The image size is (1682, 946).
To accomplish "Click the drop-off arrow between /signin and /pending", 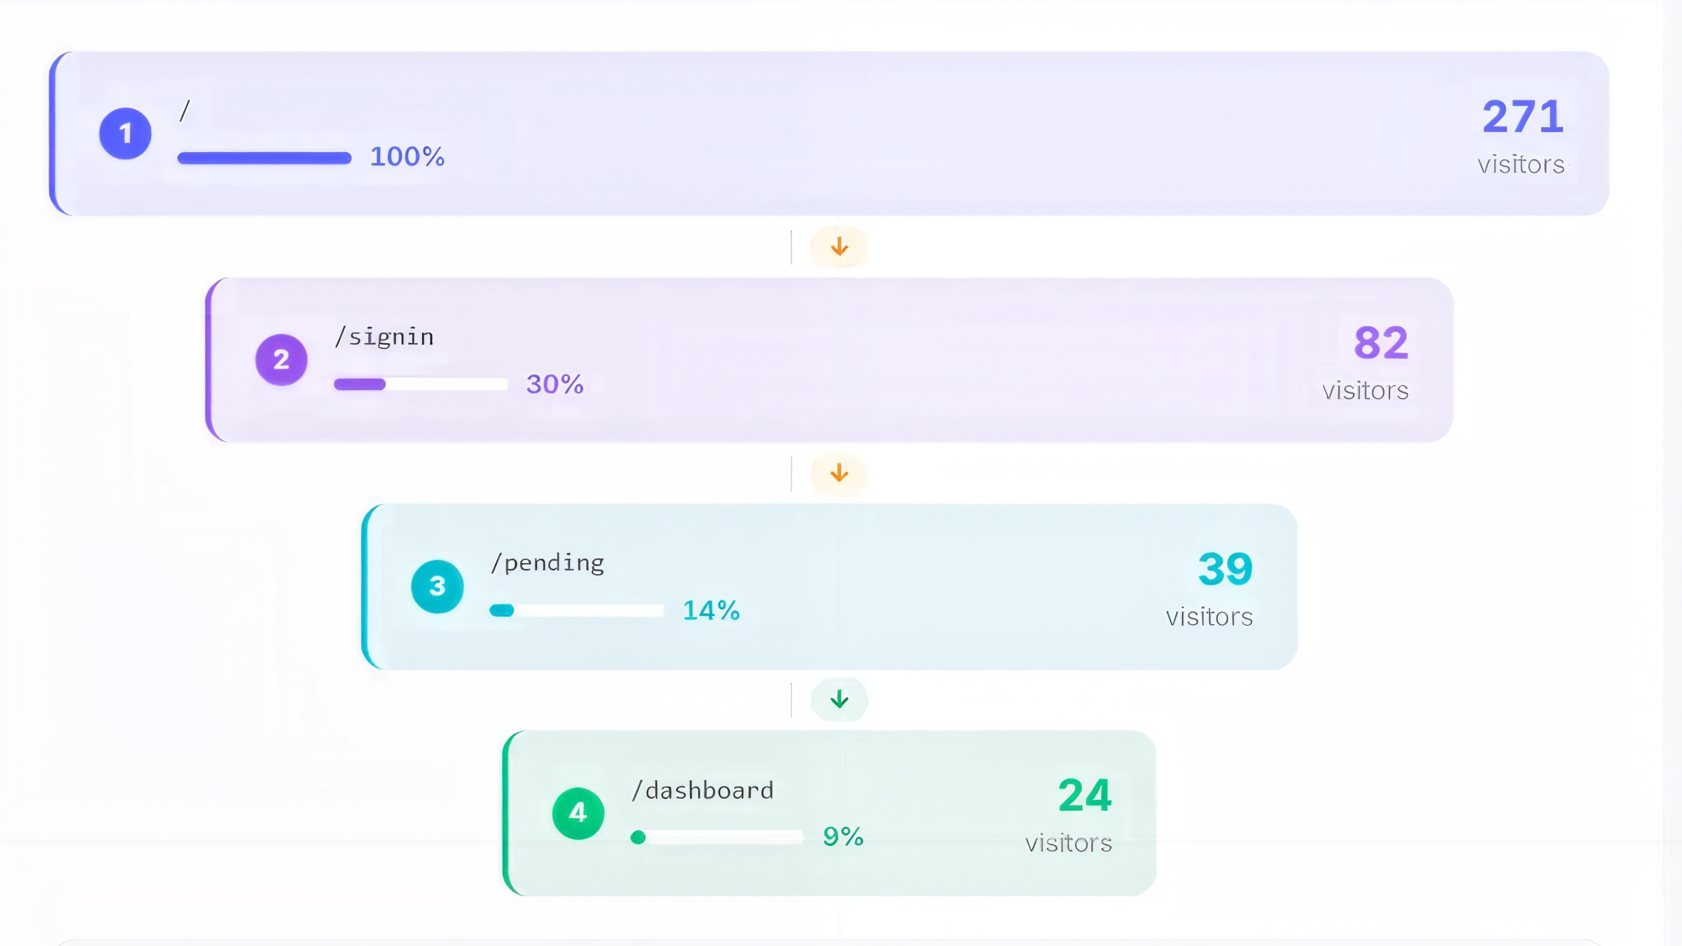I will [839, 472].
